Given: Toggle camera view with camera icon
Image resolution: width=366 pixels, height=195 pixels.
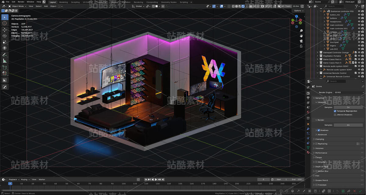Looking at the screenshot, I should (x=301, y=41).
